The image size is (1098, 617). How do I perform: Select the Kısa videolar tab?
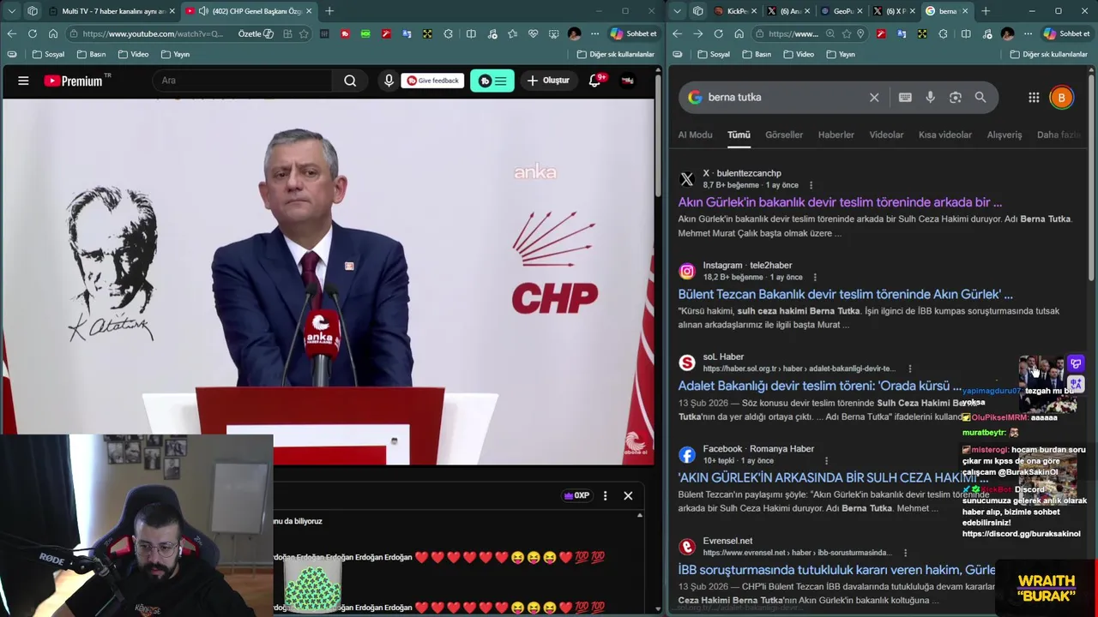pos(945,135)
